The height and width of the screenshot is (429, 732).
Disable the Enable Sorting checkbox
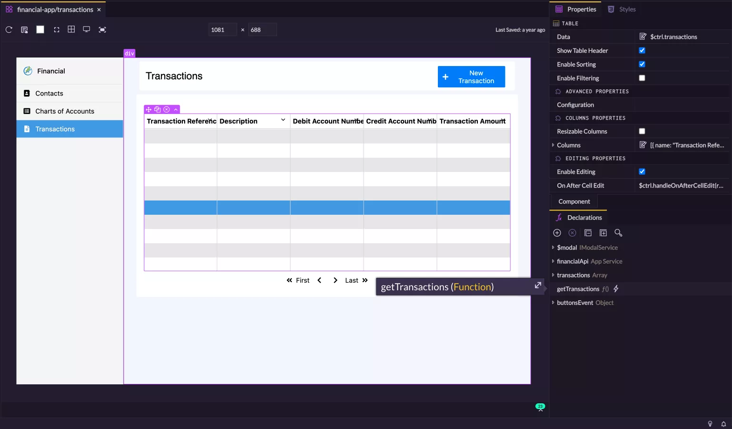tap(642, 64)
